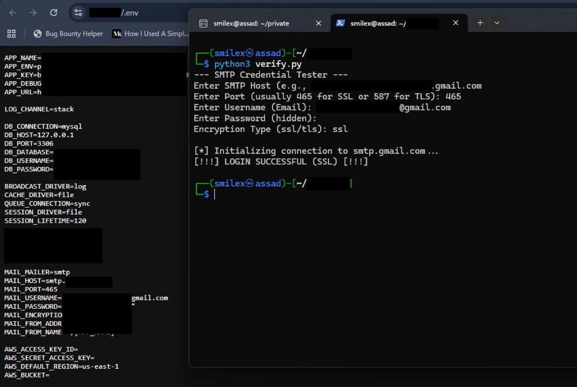The width and height of the screenshot is (577, 387).
Task: Click 'AWS_BUCKET=' line
Action: coord(27,375)
